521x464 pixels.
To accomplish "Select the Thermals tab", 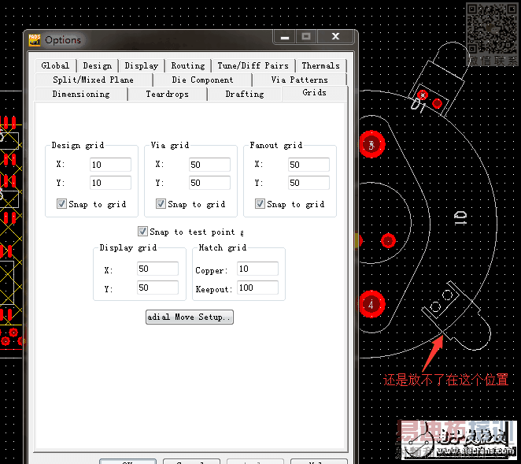I will (x=320, y=65).
